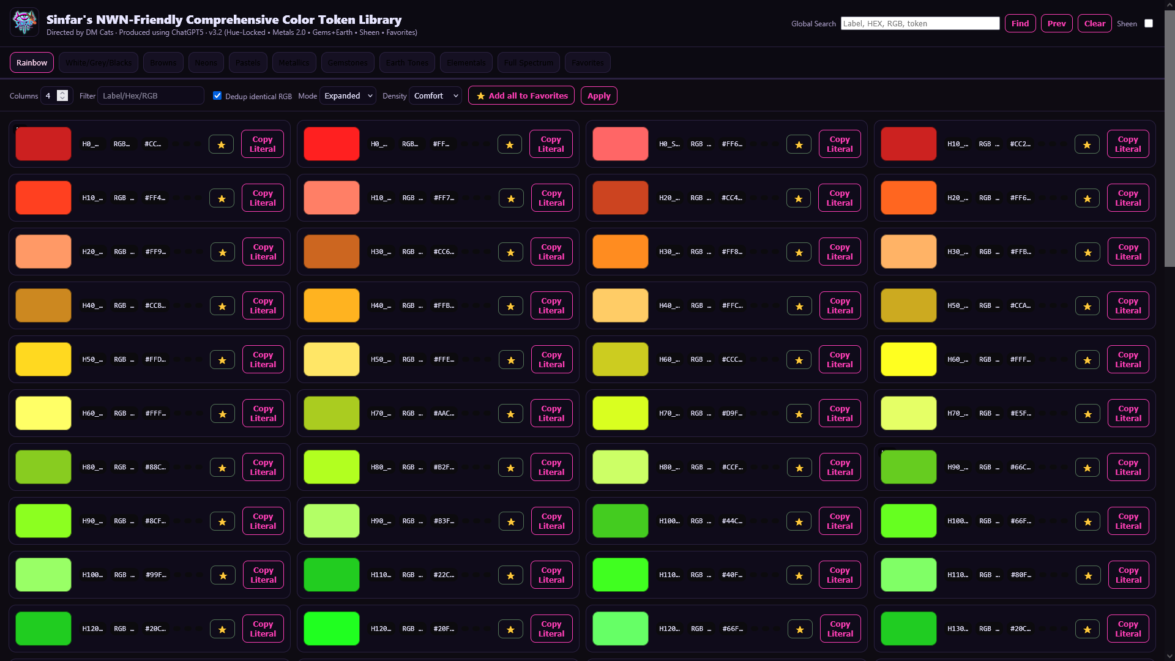
Task: Star the #FF4 H10 orange-red color
Action: click(222, 198)
